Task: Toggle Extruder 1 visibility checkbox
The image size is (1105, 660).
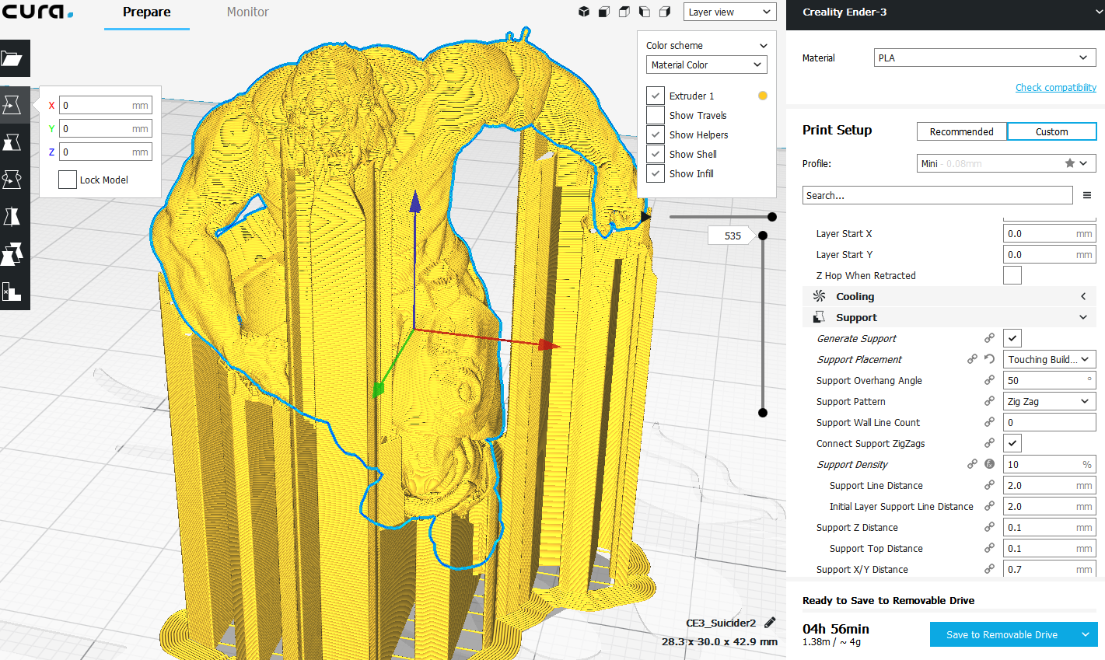Action: [656, 96]
